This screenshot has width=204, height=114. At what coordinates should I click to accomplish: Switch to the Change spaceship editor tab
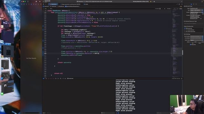(70, 4)
